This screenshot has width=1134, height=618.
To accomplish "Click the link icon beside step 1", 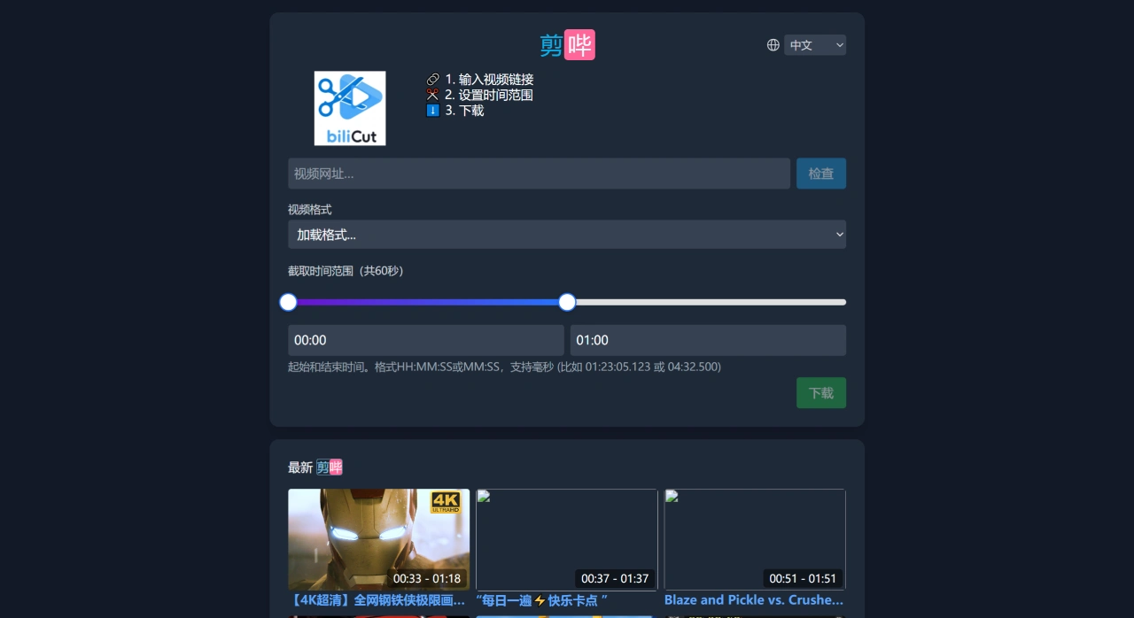I will point(432,79).
